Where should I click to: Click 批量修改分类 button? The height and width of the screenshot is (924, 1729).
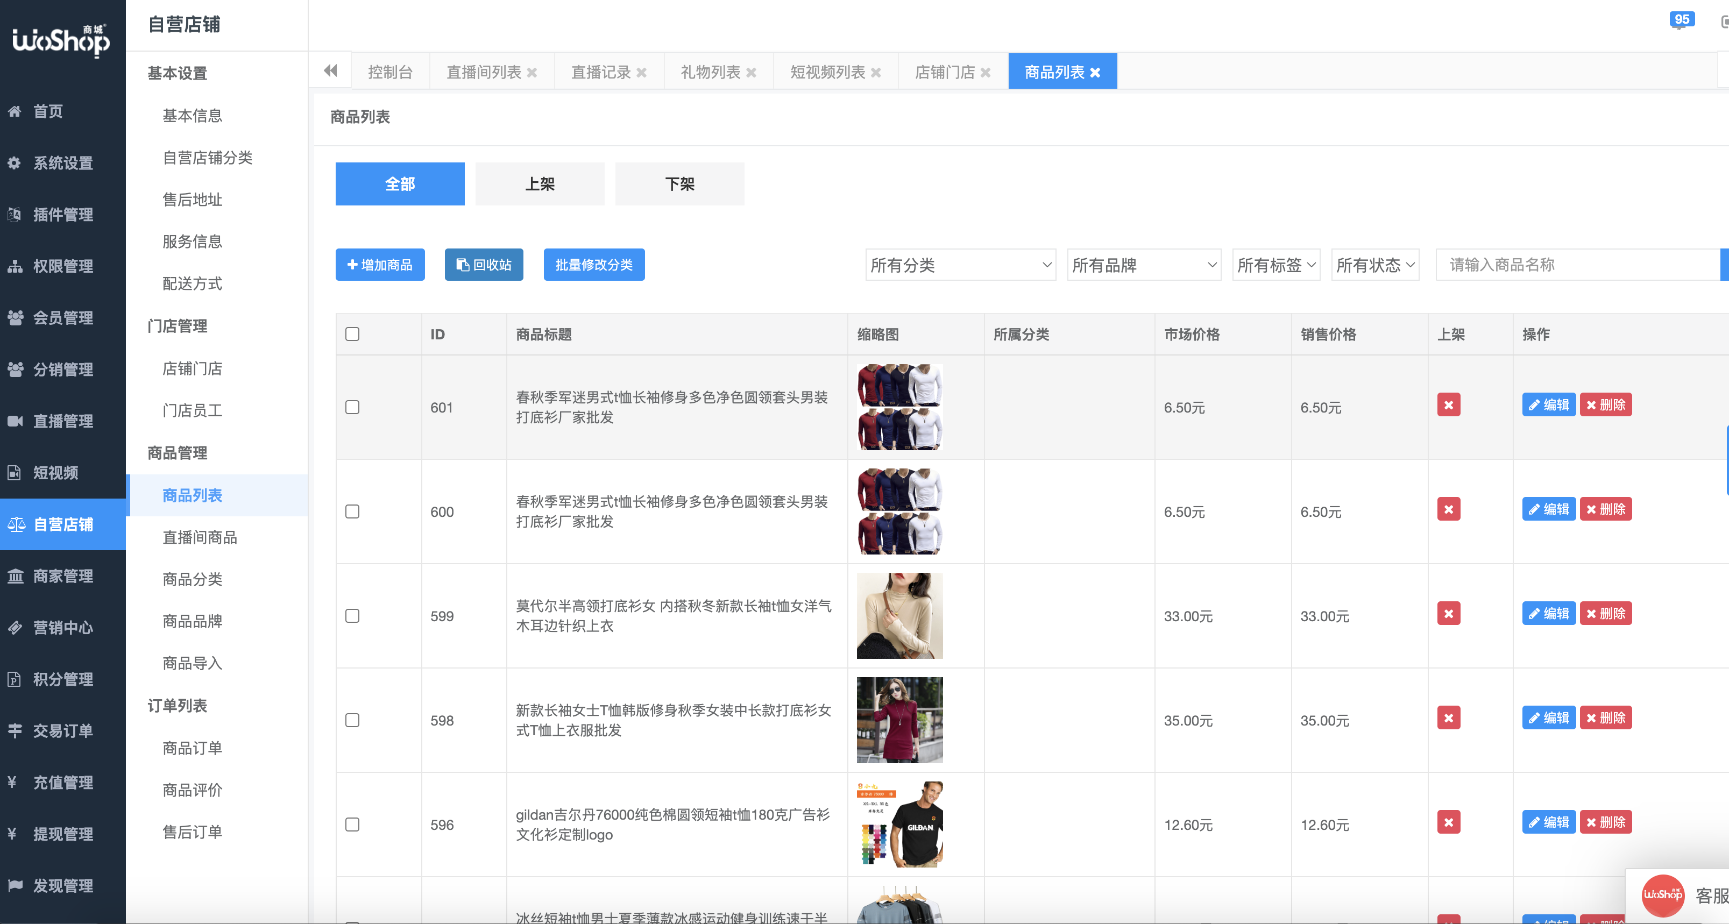(x=594, y=265)
